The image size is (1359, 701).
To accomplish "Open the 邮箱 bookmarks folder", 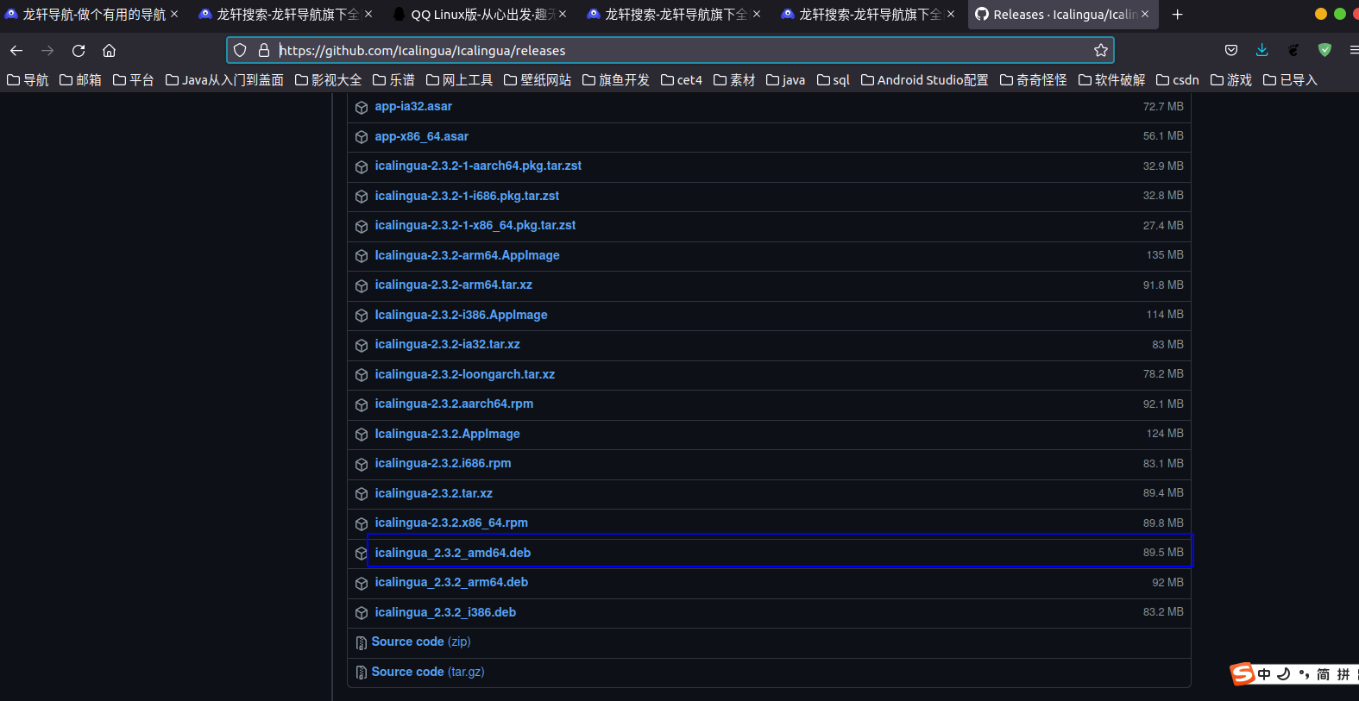I will coord(80,79).
